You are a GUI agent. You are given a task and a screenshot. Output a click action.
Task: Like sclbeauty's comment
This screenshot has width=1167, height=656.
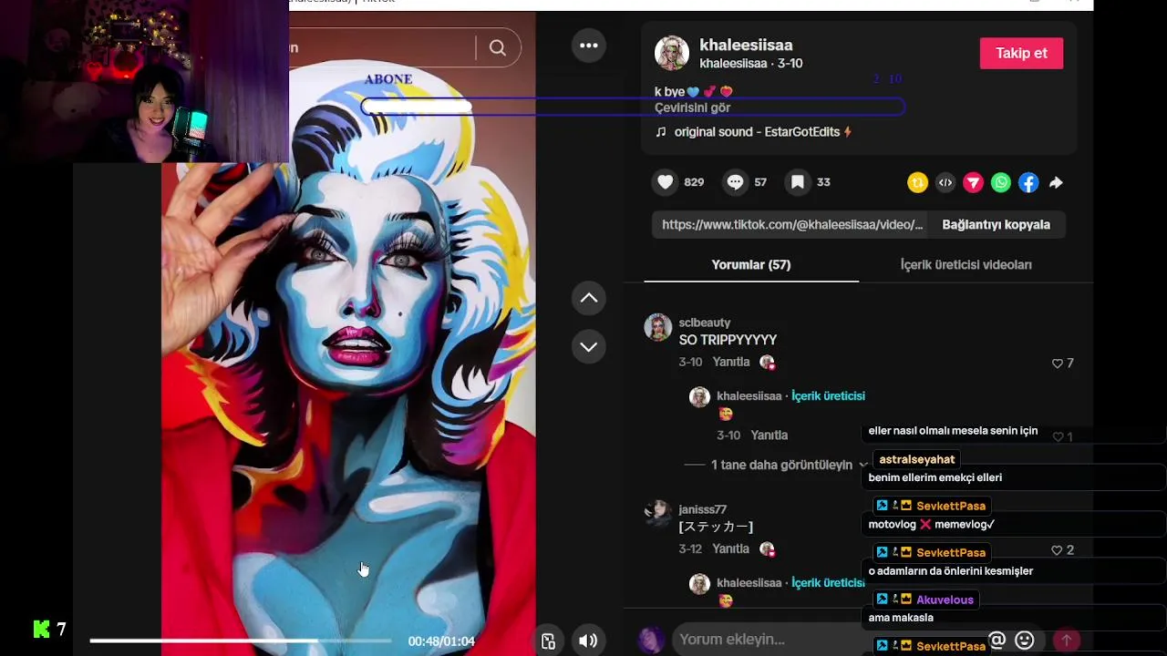click(x=1058, y=364)
